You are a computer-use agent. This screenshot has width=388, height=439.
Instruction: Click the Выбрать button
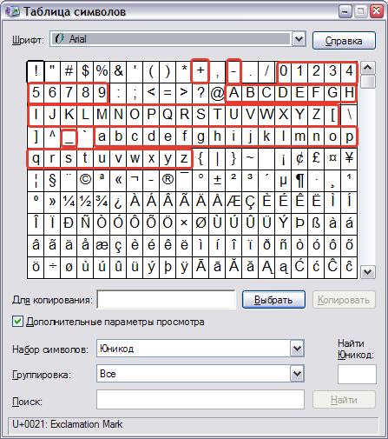click(273, 300)
